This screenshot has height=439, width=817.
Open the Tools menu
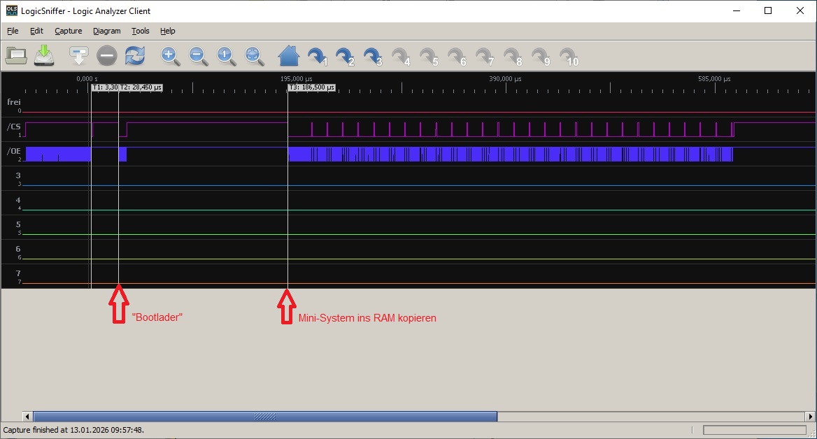coord(141,31)
